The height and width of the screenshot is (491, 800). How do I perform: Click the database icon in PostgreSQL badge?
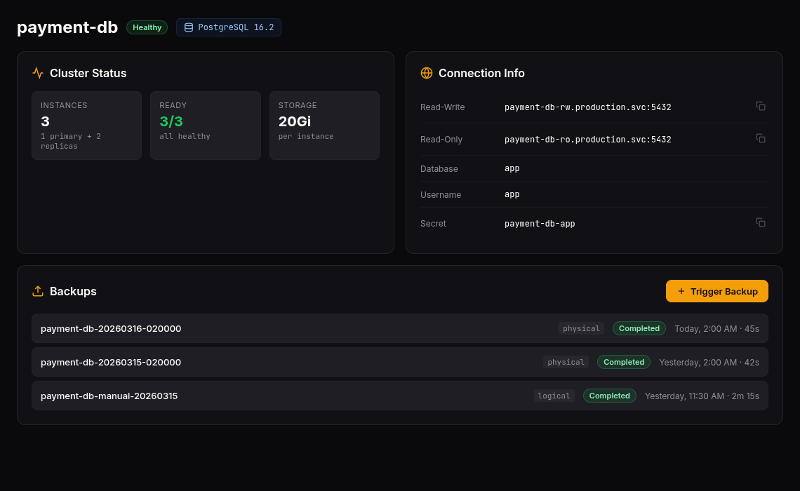[188, 27]
